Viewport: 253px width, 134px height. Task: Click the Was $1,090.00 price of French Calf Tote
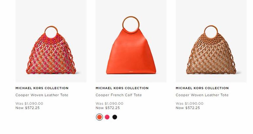coord(109,103)
